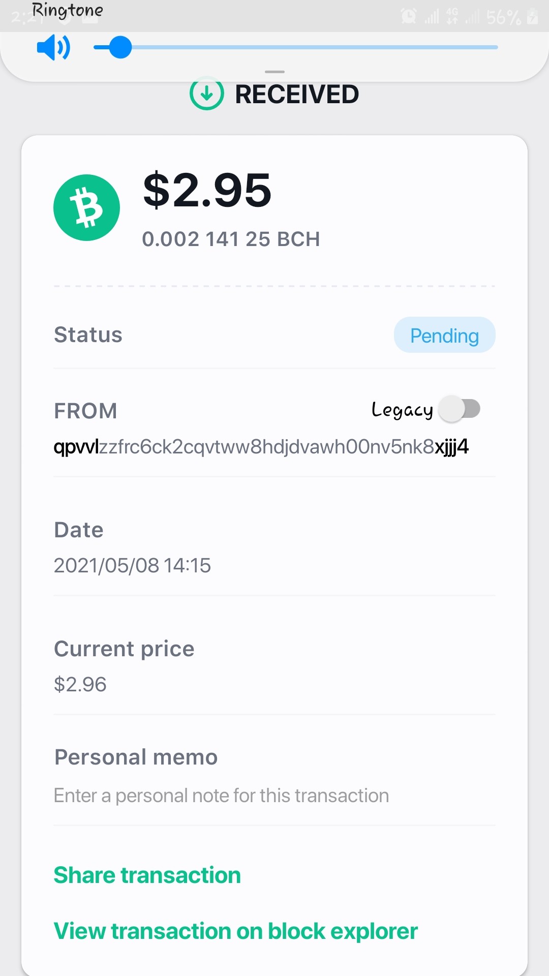
Task: Tap the ringtone speaker volume icon
Action: [53, 48]
